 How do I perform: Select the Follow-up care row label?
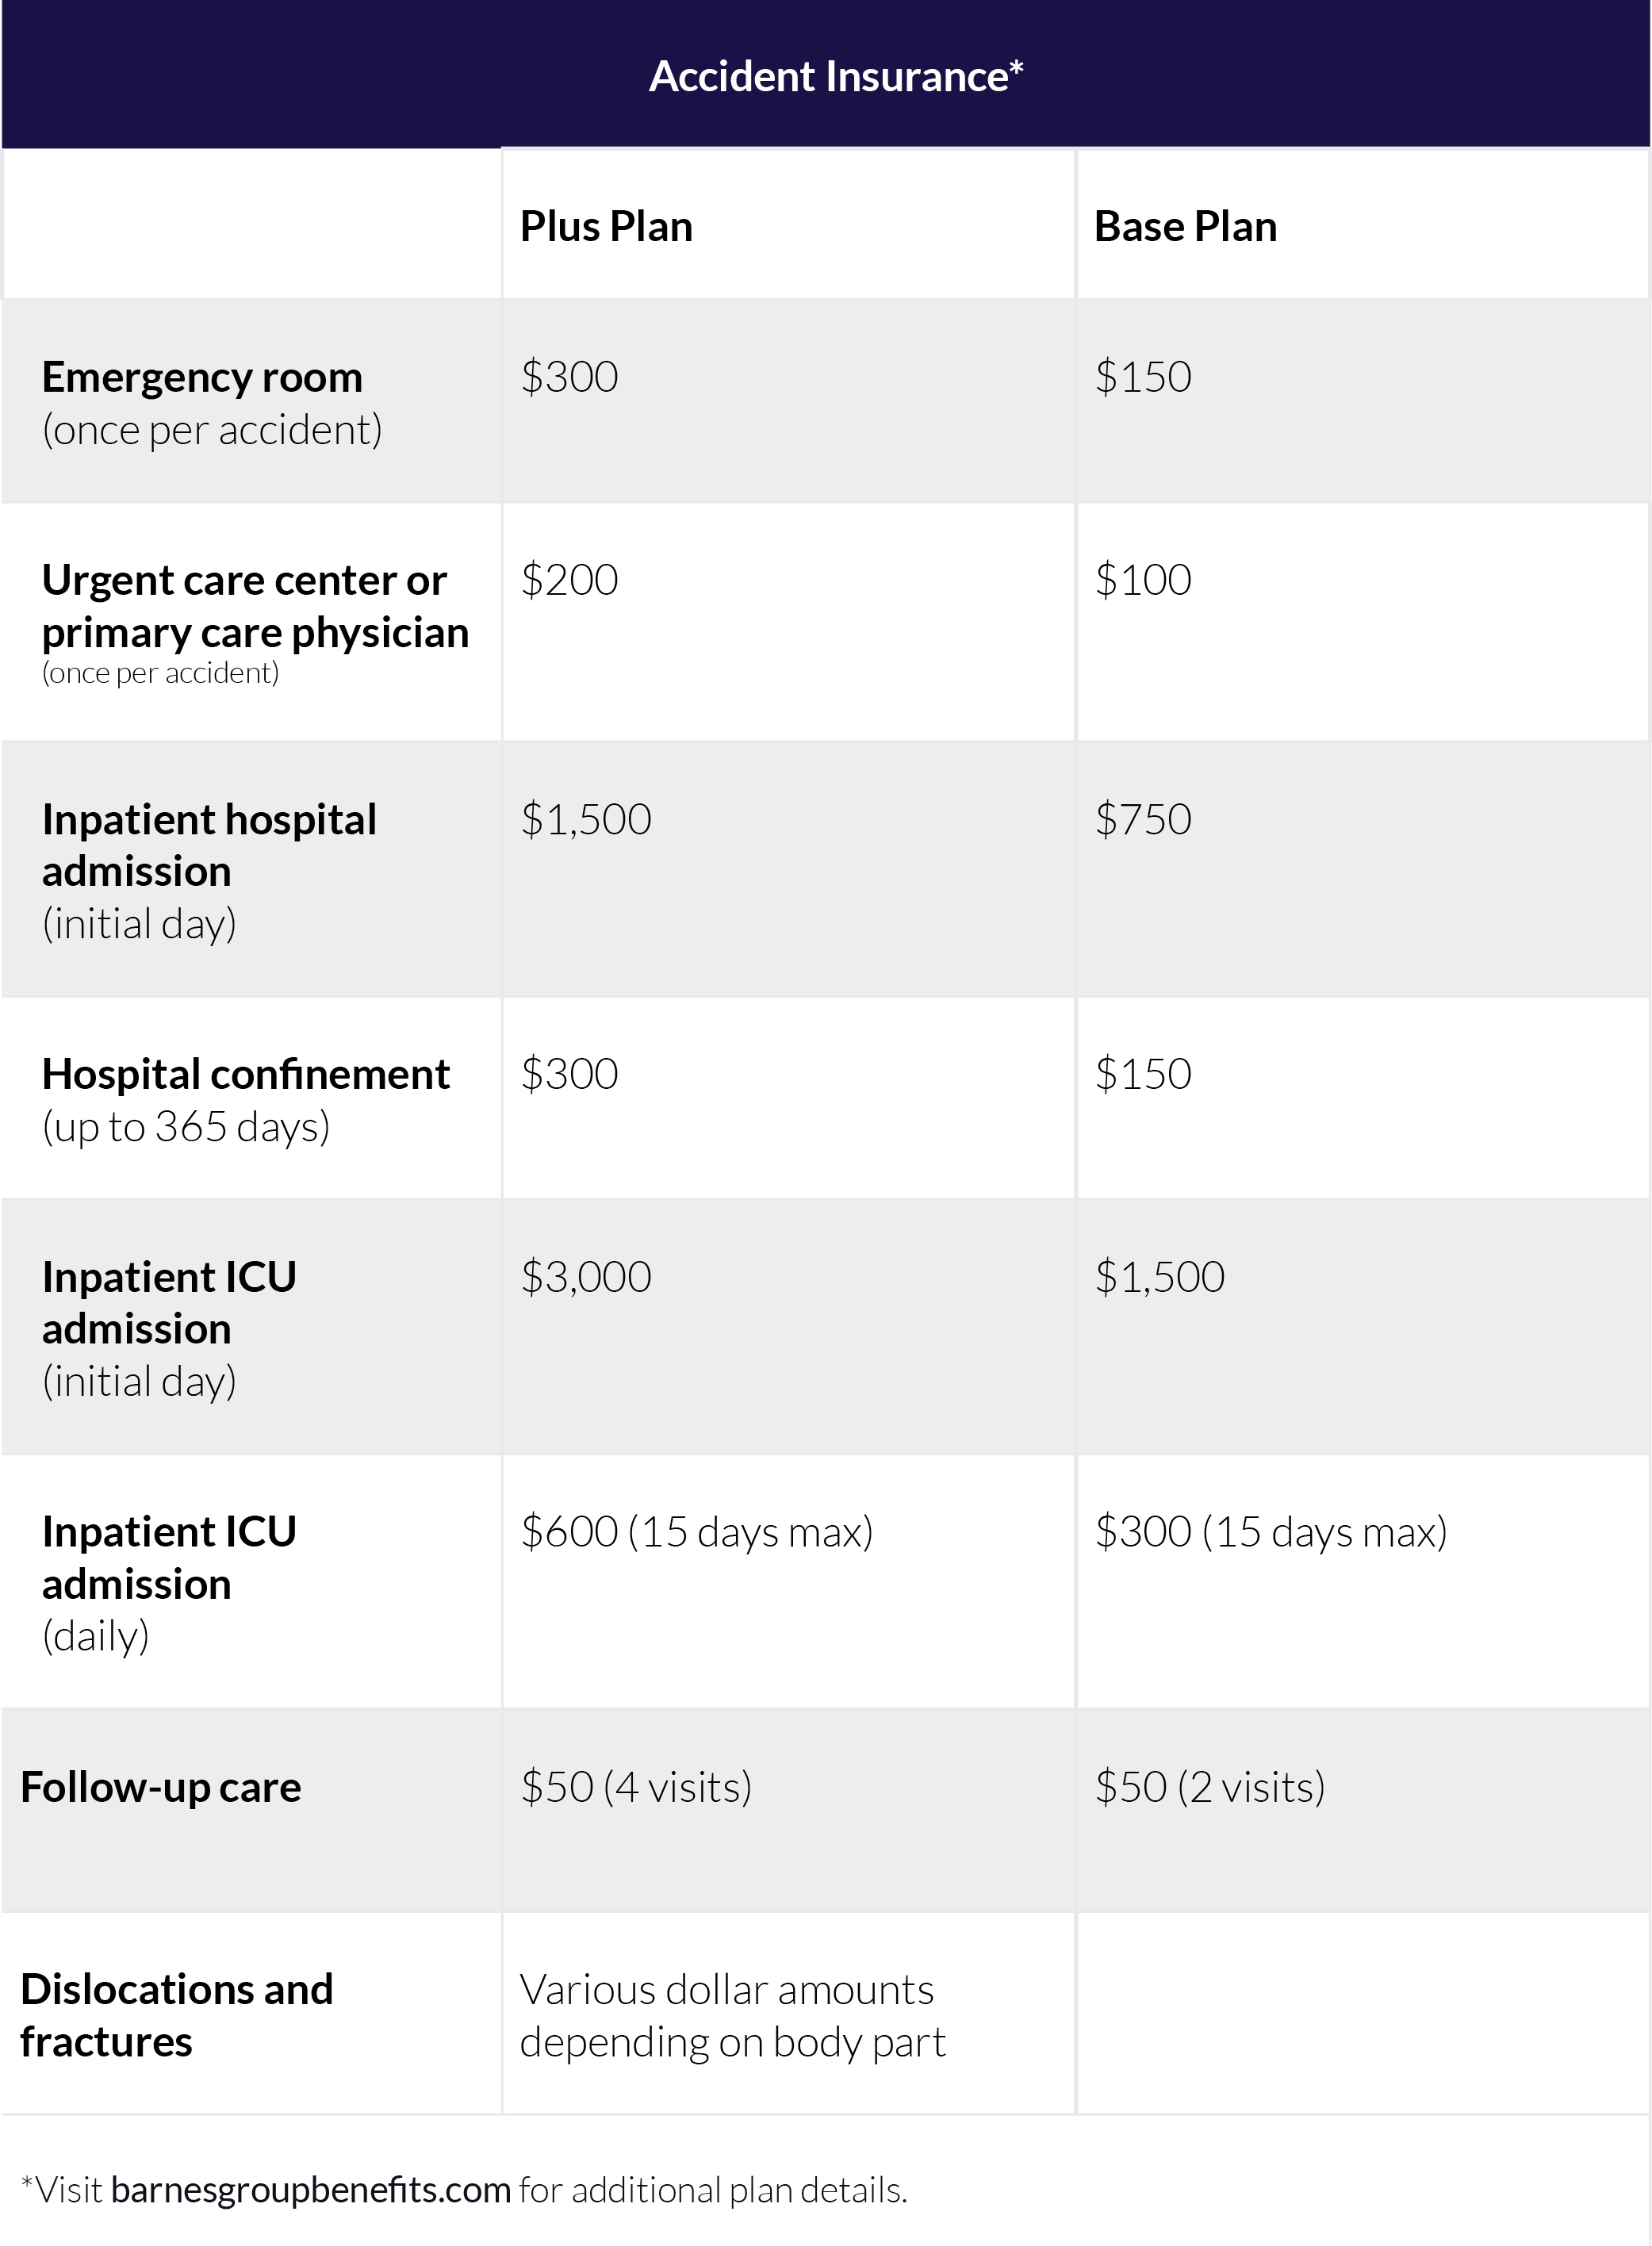click(x=161, y=1787)
